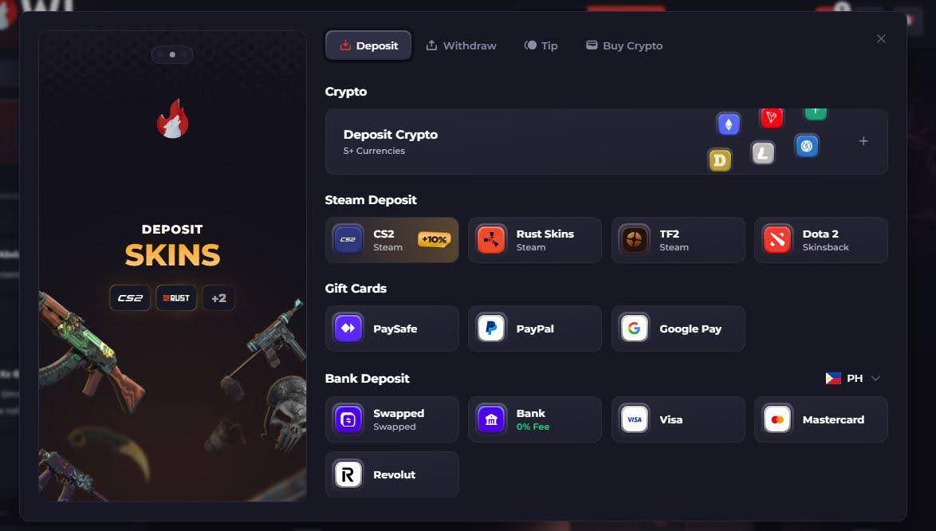Pick the Dota 2 Skinsback icon

pos(777,240)
